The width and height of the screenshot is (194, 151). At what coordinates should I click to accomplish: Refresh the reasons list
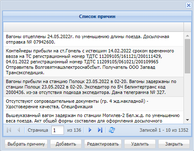click(112, 130)
